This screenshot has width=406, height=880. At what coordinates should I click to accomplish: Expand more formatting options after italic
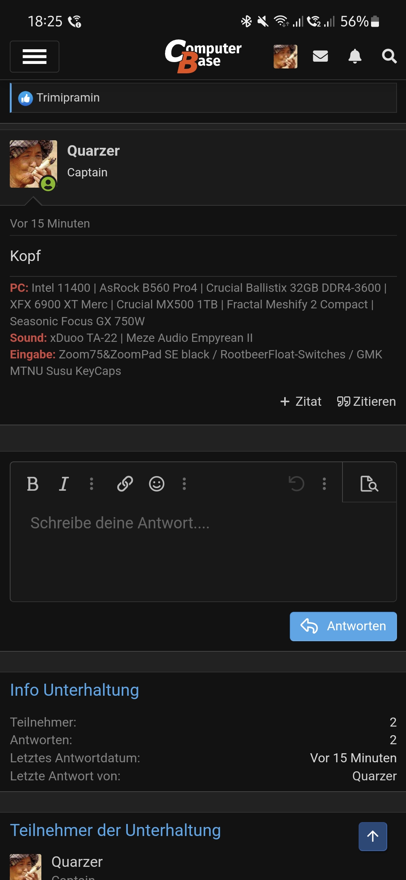click(91, 484)
